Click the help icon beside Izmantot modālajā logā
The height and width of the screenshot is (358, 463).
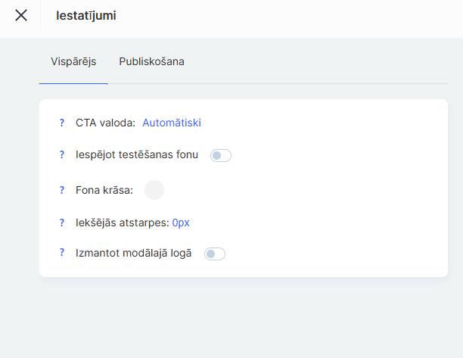pos(62,253)
